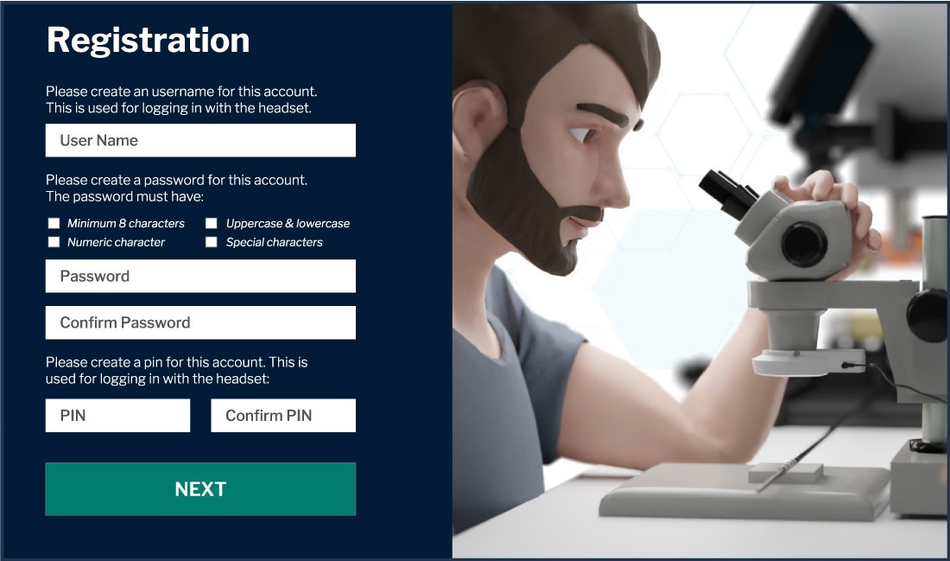Click the pin creation instruction text
Viewport: 950px width, 561px height.
pos(176,371)
